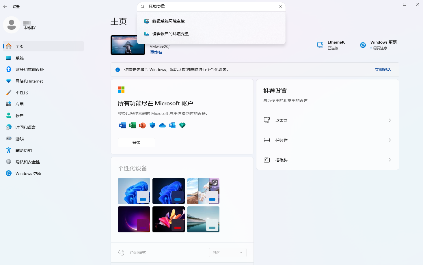Click the Ethernet0 network status icon
The width and height of the screenshot is (423, 265).
320,45
